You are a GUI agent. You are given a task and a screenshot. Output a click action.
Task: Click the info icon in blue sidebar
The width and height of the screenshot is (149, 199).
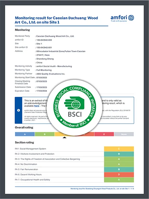pyautogui.click(x=19, y=110)
